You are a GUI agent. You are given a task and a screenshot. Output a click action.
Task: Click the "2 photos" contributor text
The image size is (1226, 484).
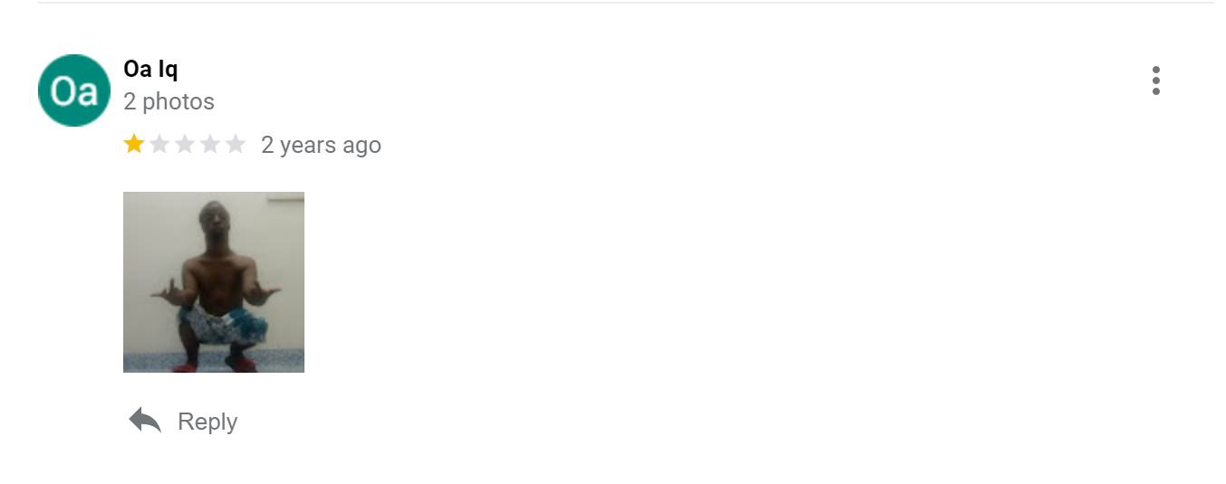169,101
